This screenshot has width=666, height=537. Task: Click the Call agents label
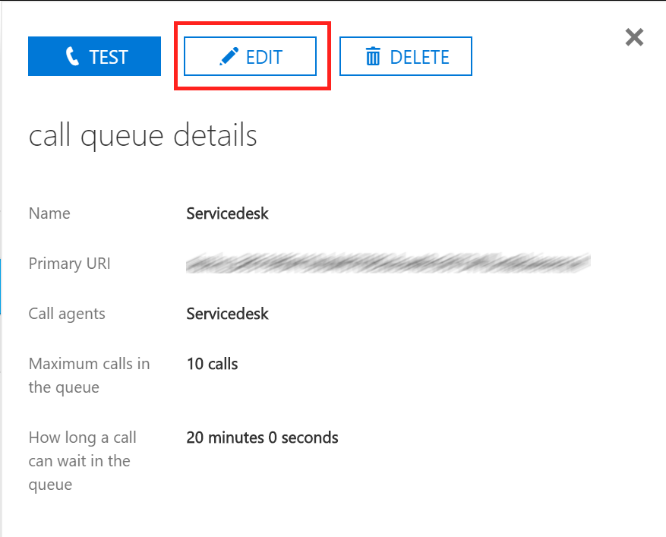point(67,314)
